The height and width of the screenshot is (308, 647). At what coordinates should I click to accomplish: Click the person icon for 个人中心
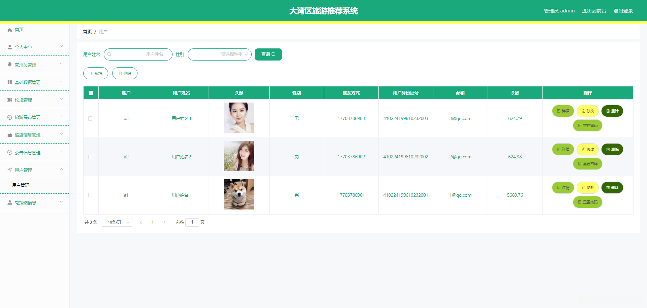coord(10,47)
